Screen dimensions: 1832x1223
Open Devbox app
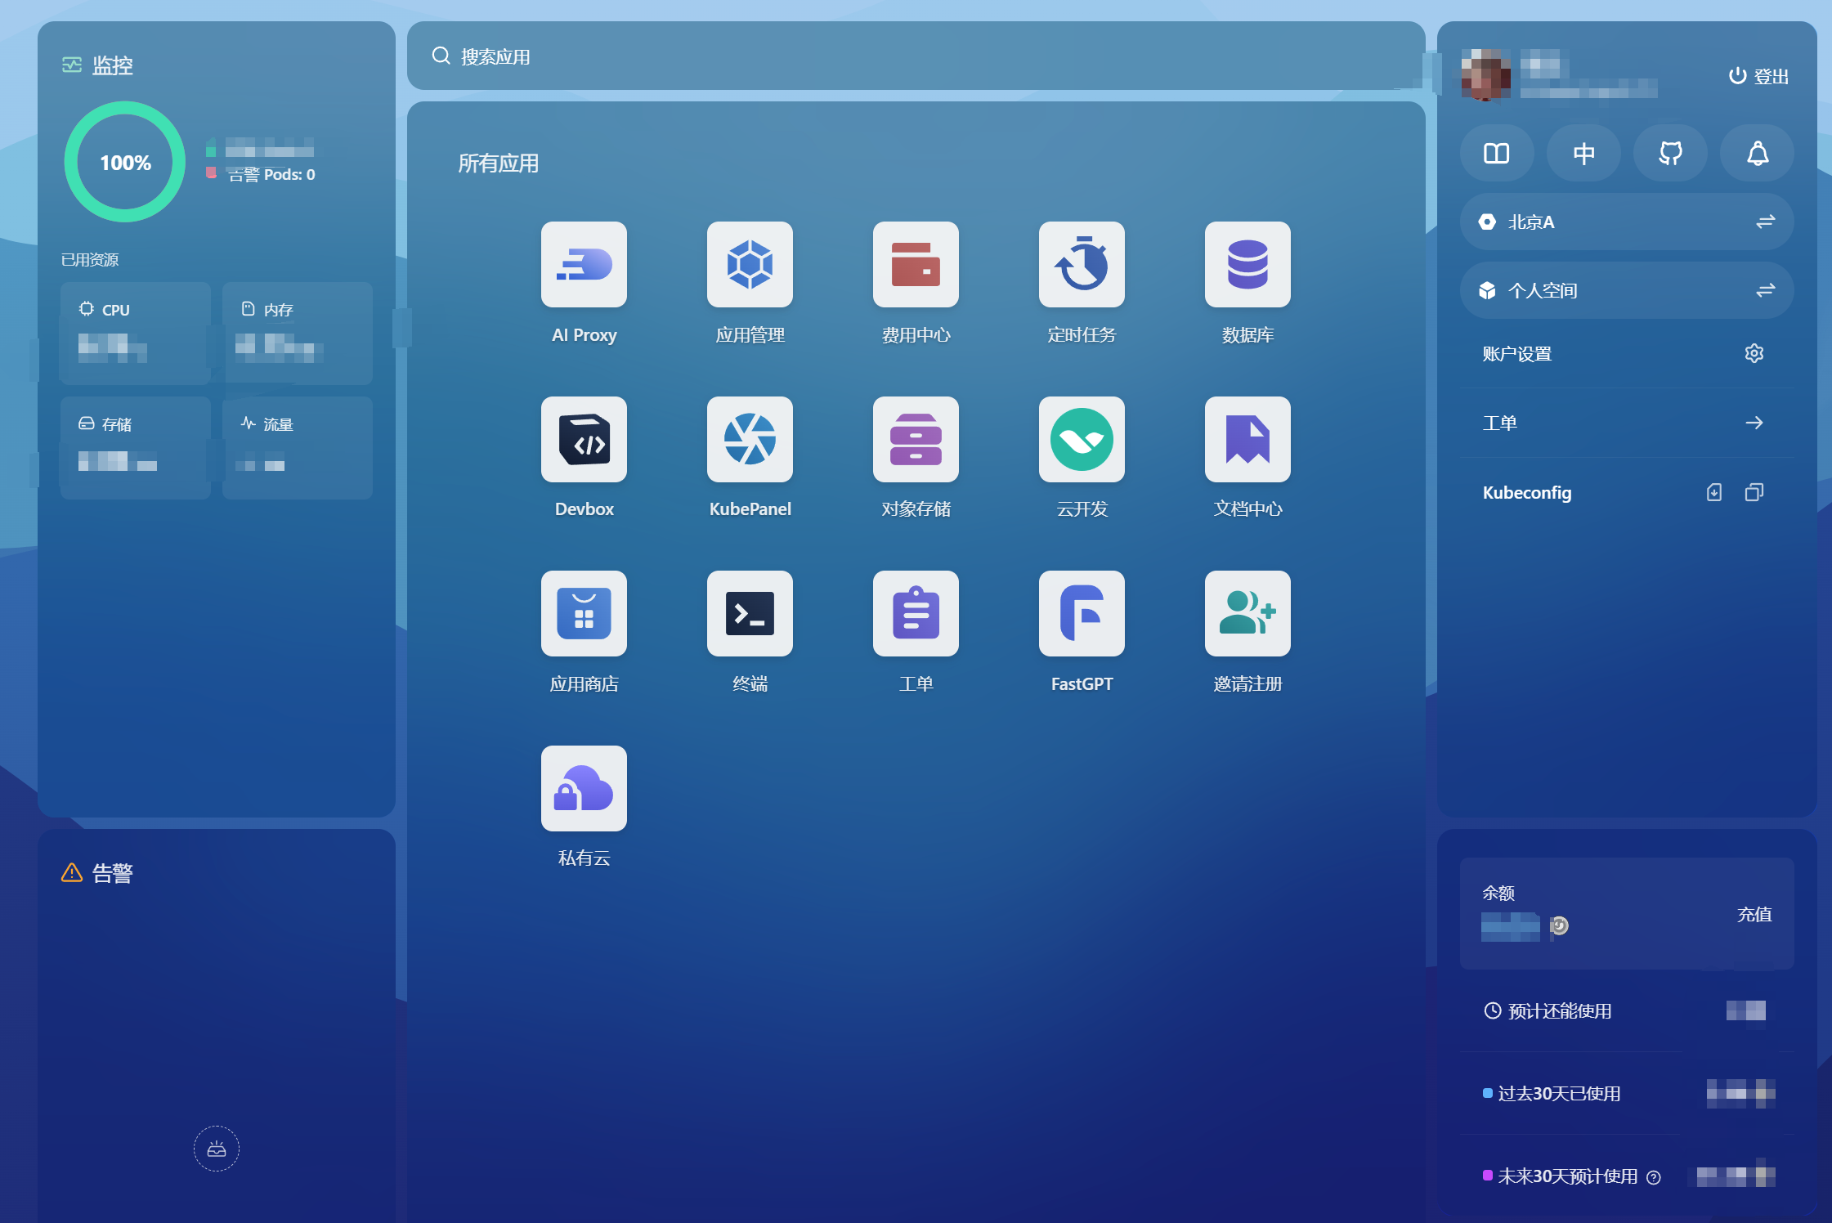[x=584, y=439]
